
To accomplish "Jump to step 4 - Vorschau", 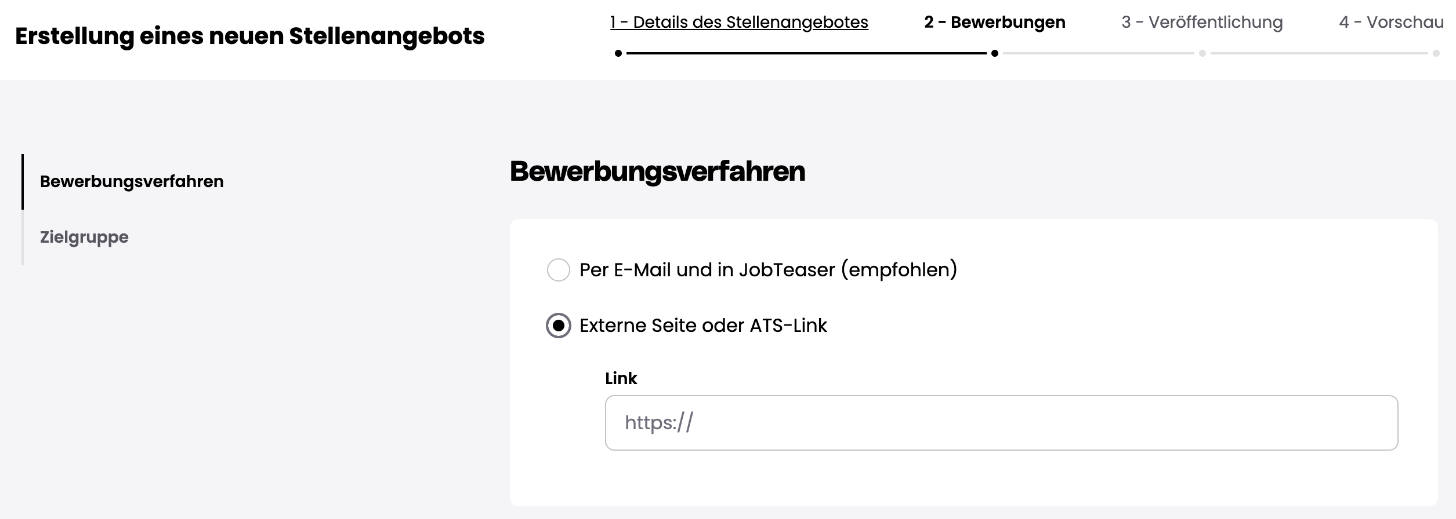I will coord(1391,23).
